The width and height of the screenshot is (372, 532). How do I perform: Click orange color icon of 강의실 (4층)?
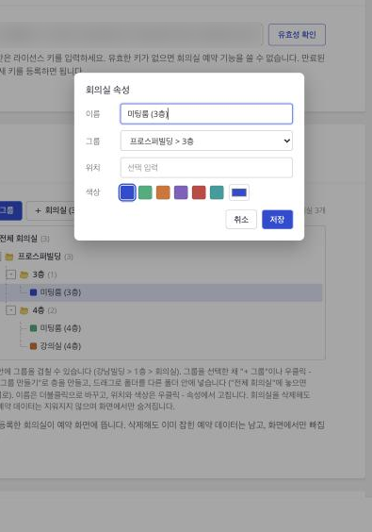pyautogui.click(x=33, y=346)
